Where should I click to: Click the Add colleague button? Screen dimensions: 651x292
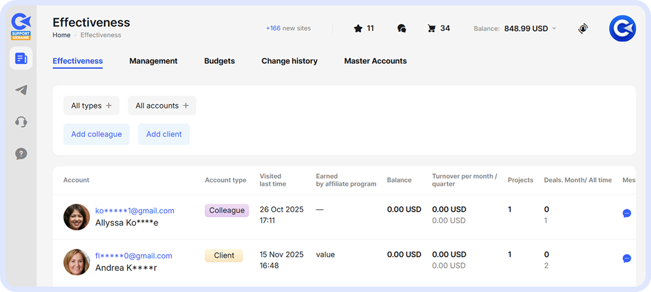tap(97, 134)
